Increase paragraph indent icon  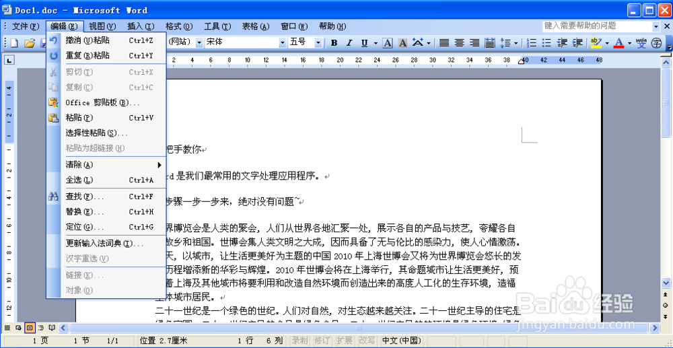577,43
